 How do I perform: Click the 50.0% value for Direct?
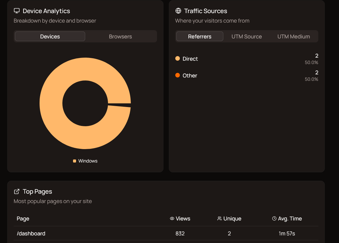pyautogui.click(x=311, y=63)
